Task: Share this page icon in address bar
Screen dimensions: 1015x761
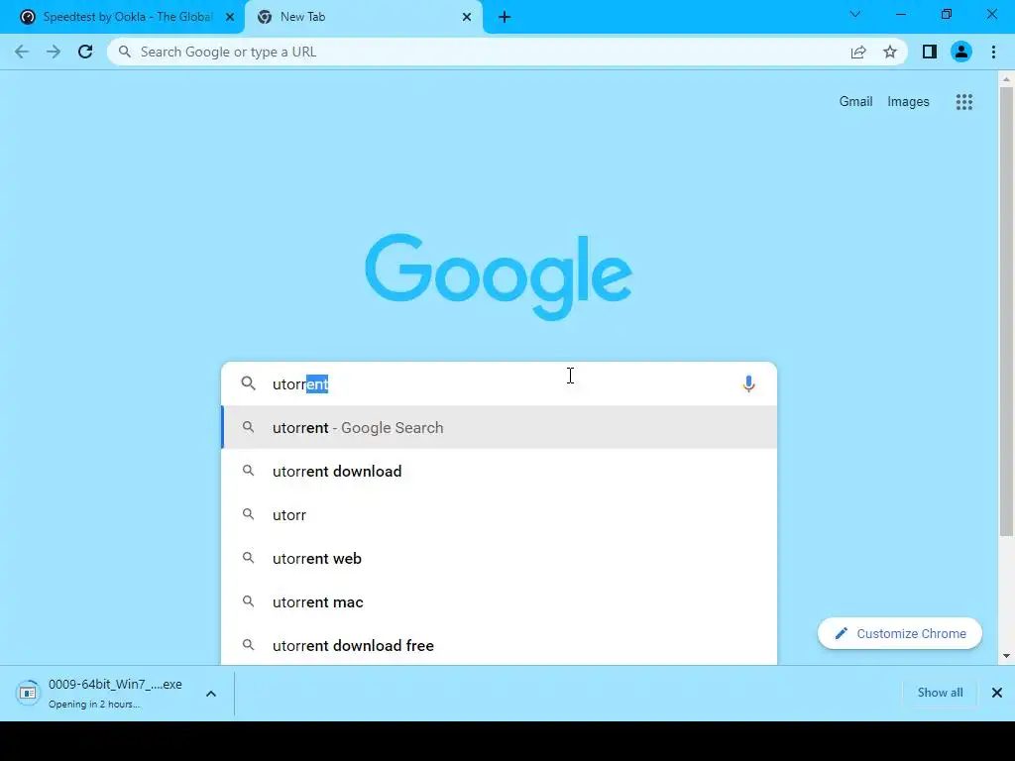Action: (858, 52)
